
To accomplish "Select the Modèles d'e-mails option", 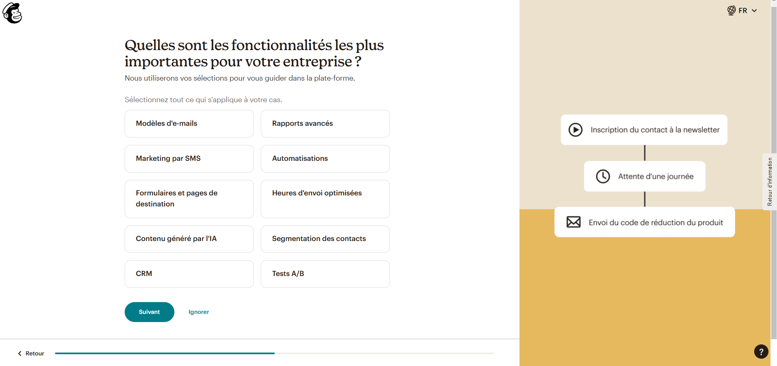I will (189, 124).
